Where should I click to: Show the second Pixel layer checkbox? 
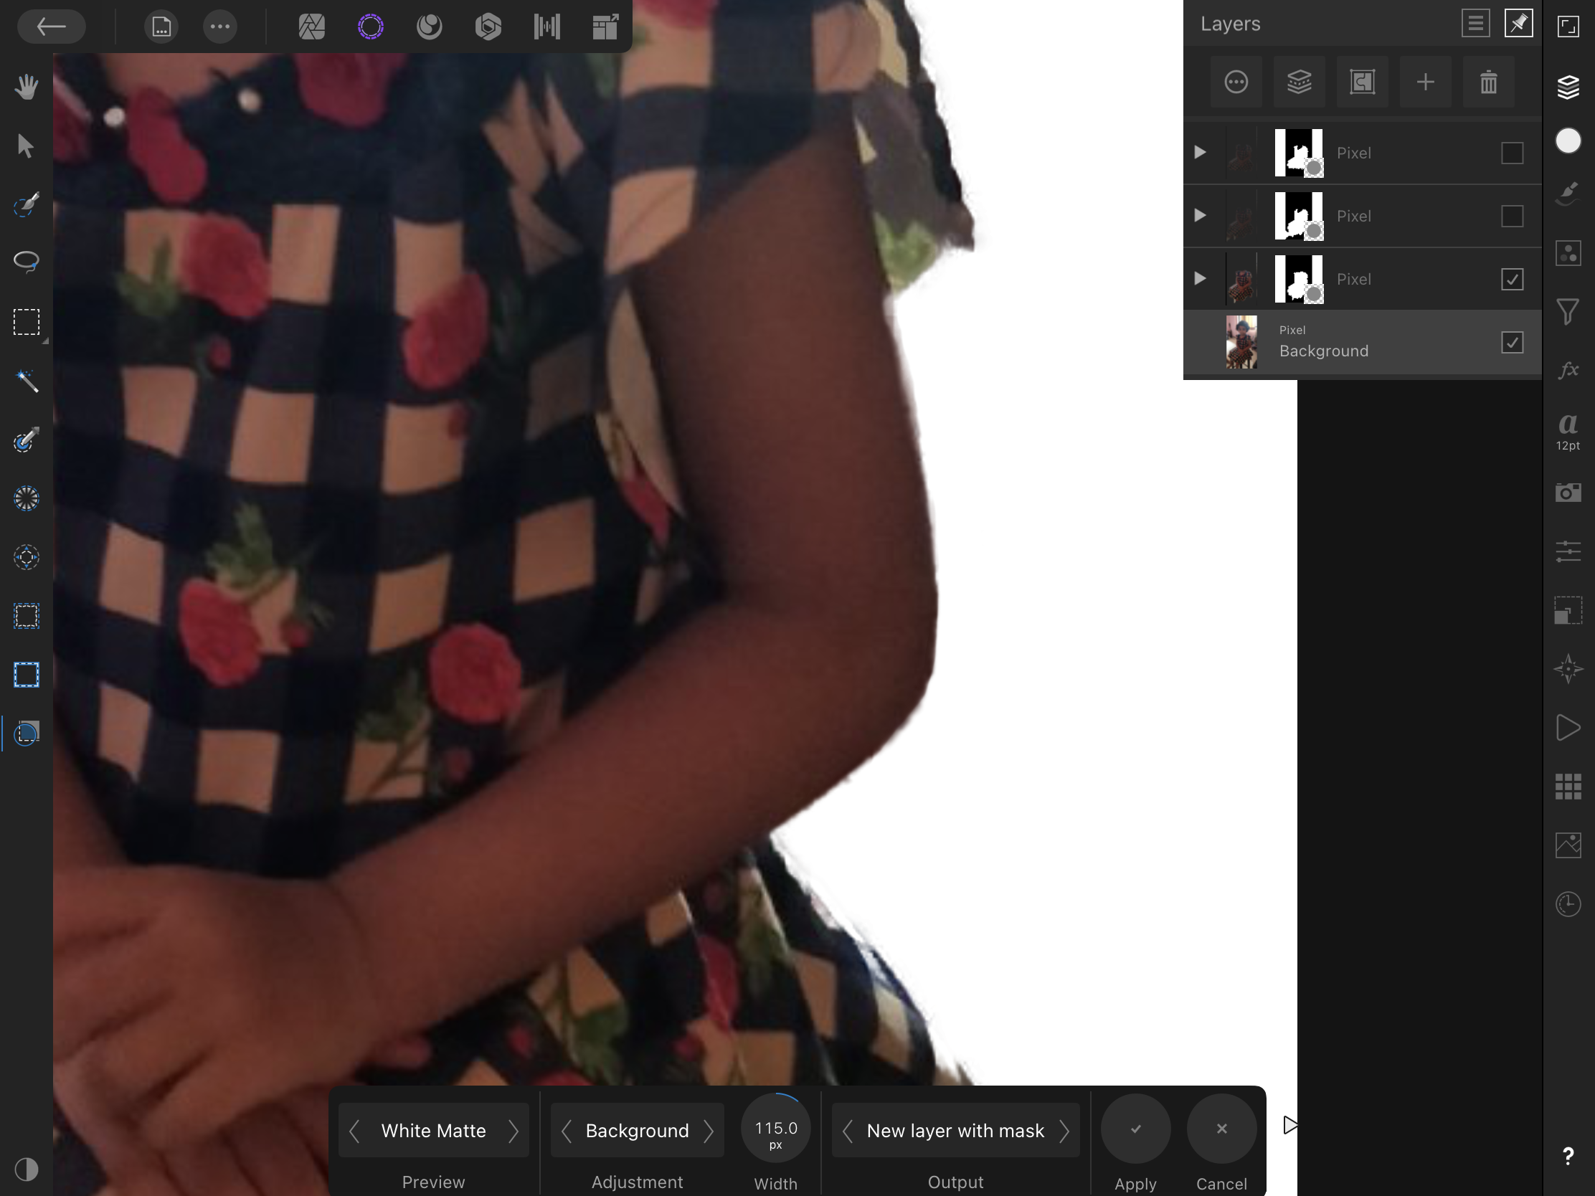pos(1512,216)
